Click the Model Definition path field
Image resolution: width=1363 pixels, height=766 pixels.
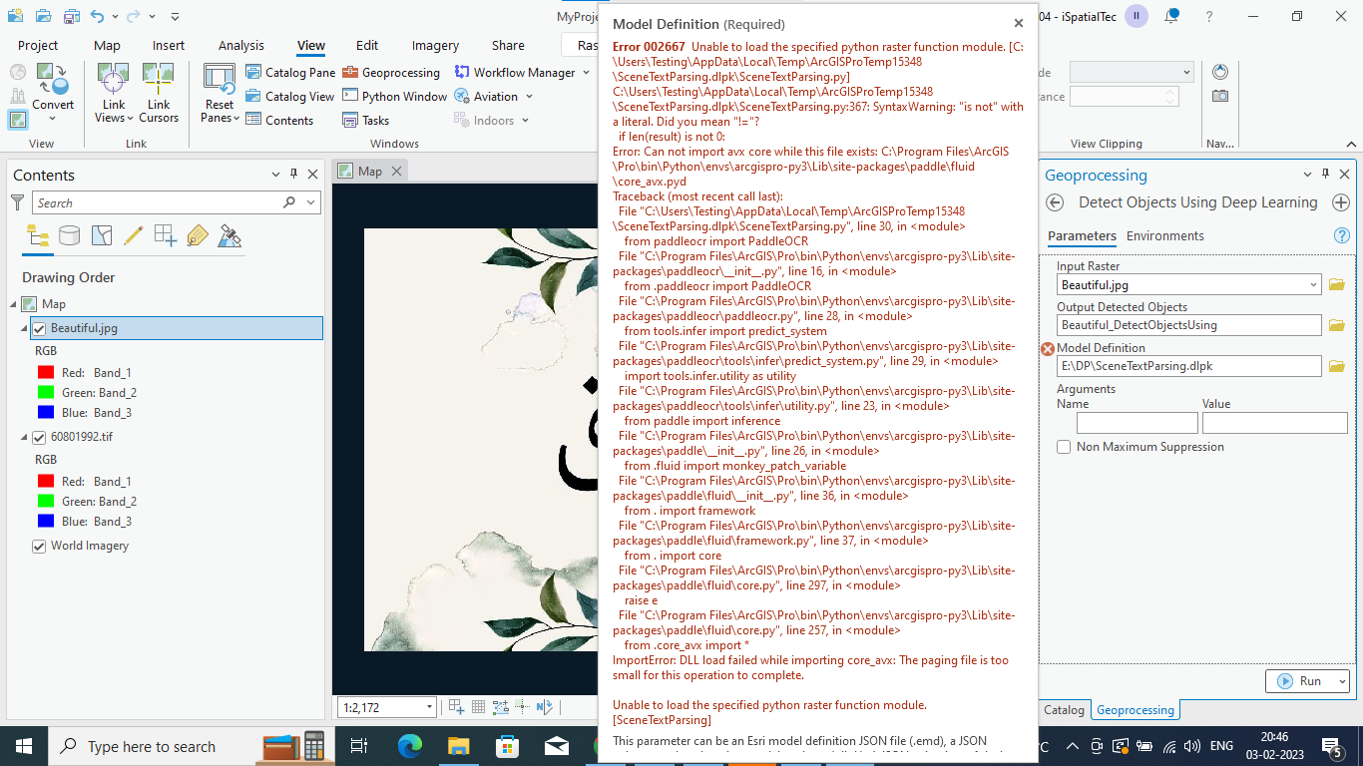pyautogui.click(x=1189, y=366)
